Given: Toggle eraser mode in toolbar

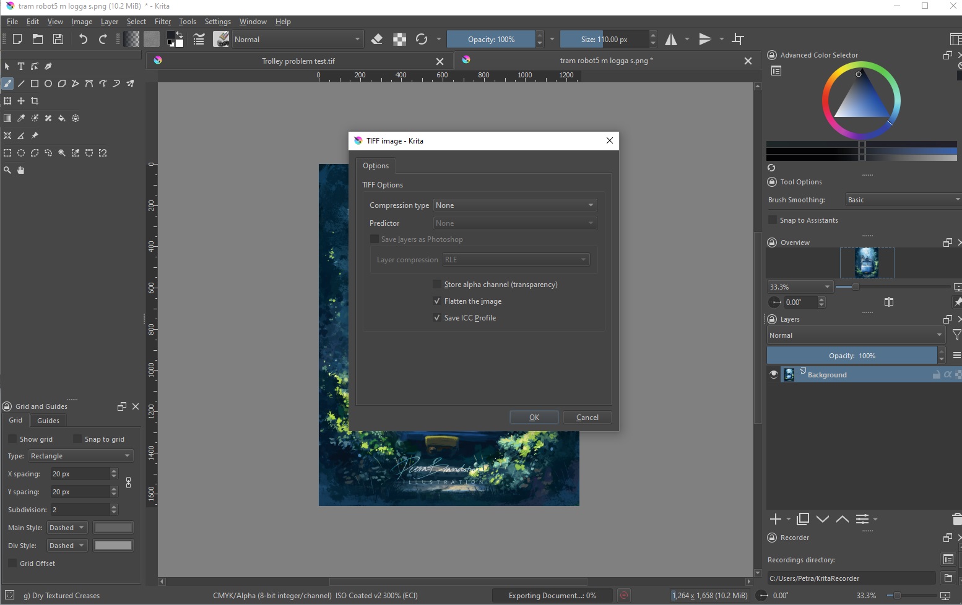Looking at the screenshot, I should click(x=377, y=40).
